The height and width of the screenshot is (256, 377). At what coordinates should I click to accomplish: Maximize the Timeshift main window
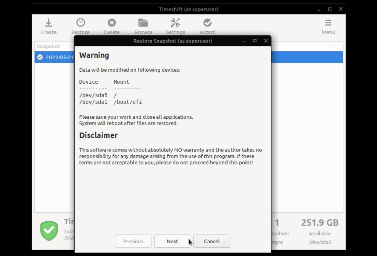tap(330, 9)
